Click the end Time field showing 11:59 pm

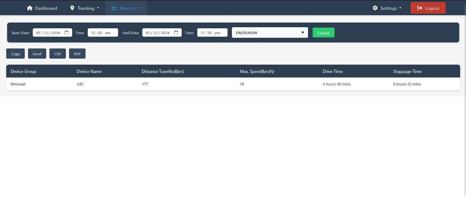(212, 33)
